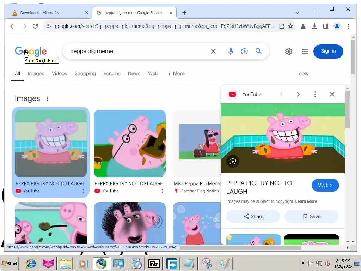Select the Forums search tab

[112, 73]
